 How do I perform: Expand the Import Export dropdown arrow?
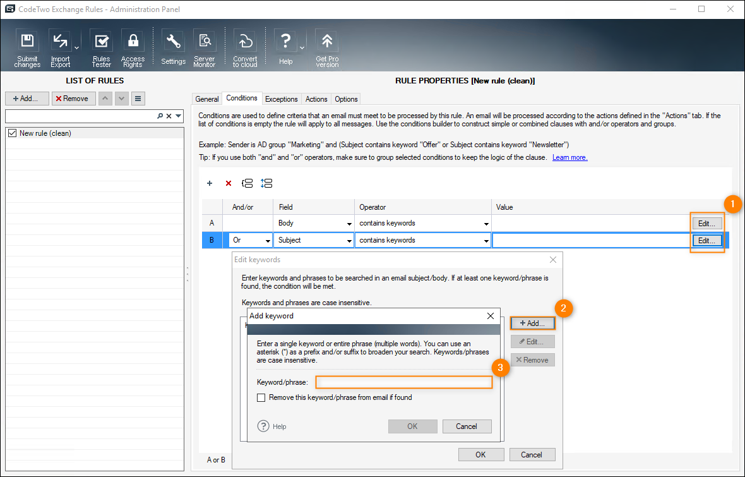[76, 47]
